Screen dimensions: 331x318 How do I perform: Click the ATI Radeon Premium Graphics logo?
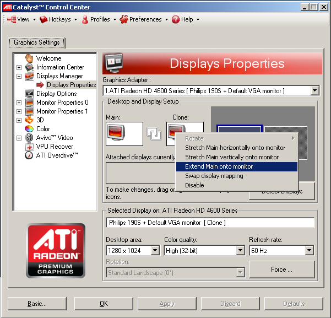click(56, 251)
